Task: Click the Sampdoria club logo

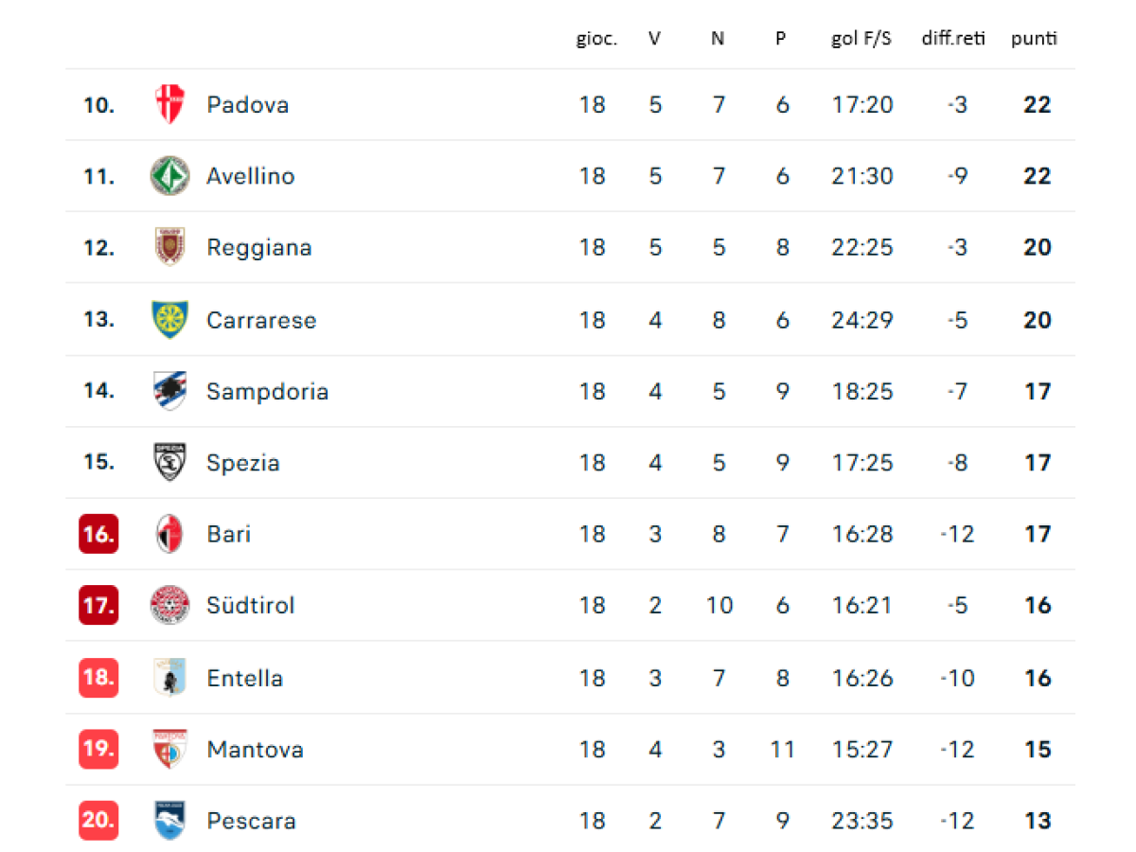Action: (x=170, y=391)
